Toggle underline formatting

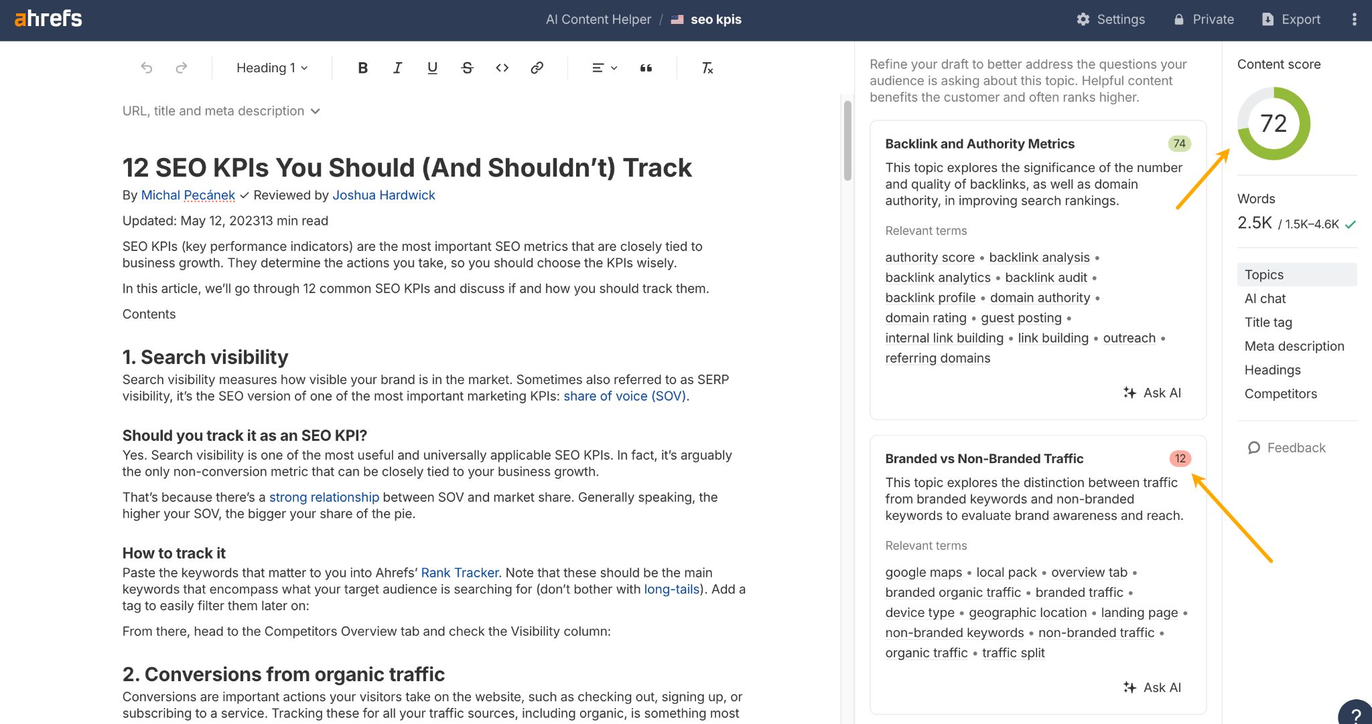(432, 67)
